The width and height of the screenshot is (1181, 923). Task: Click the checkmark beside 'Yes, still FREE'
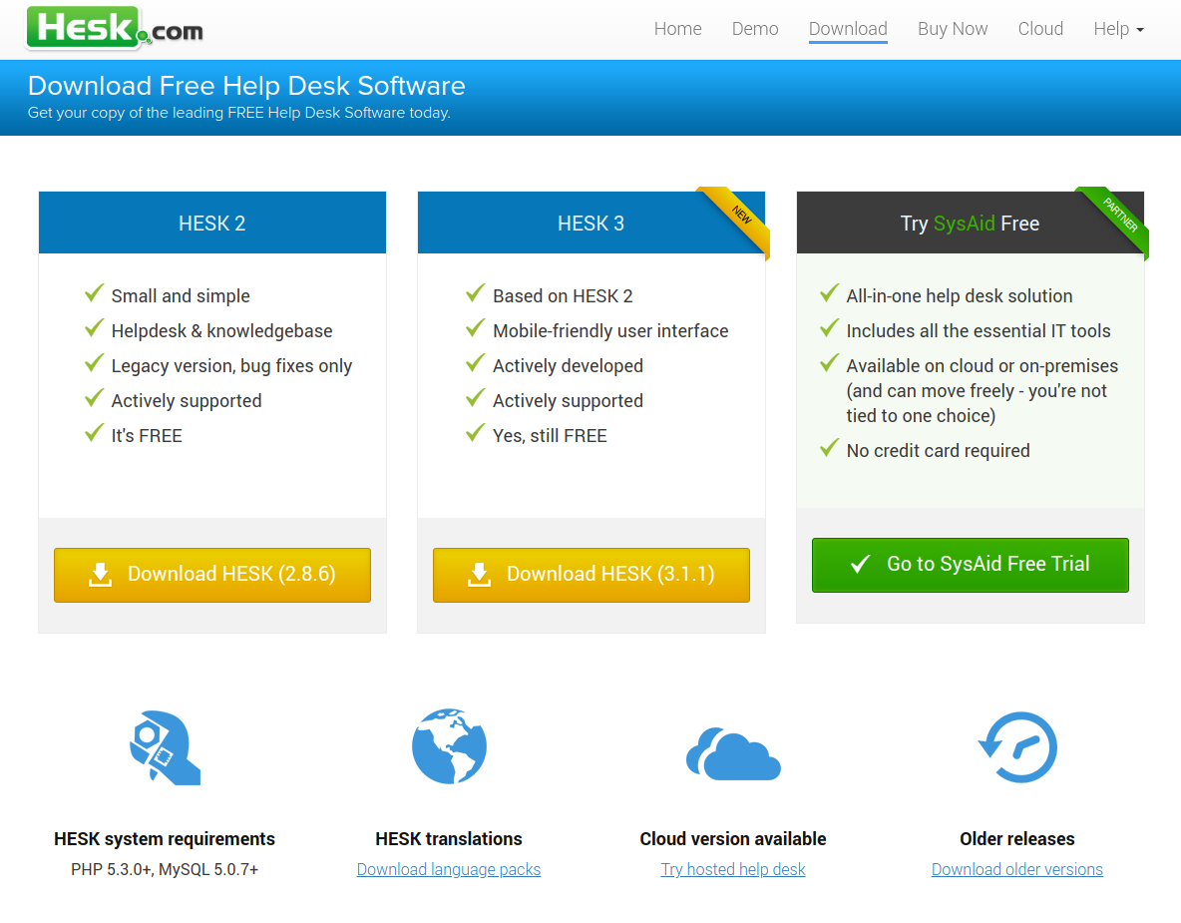[475, 432]
